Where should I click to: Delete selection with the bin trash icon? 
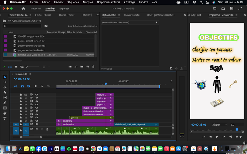[x=93, y=67]
